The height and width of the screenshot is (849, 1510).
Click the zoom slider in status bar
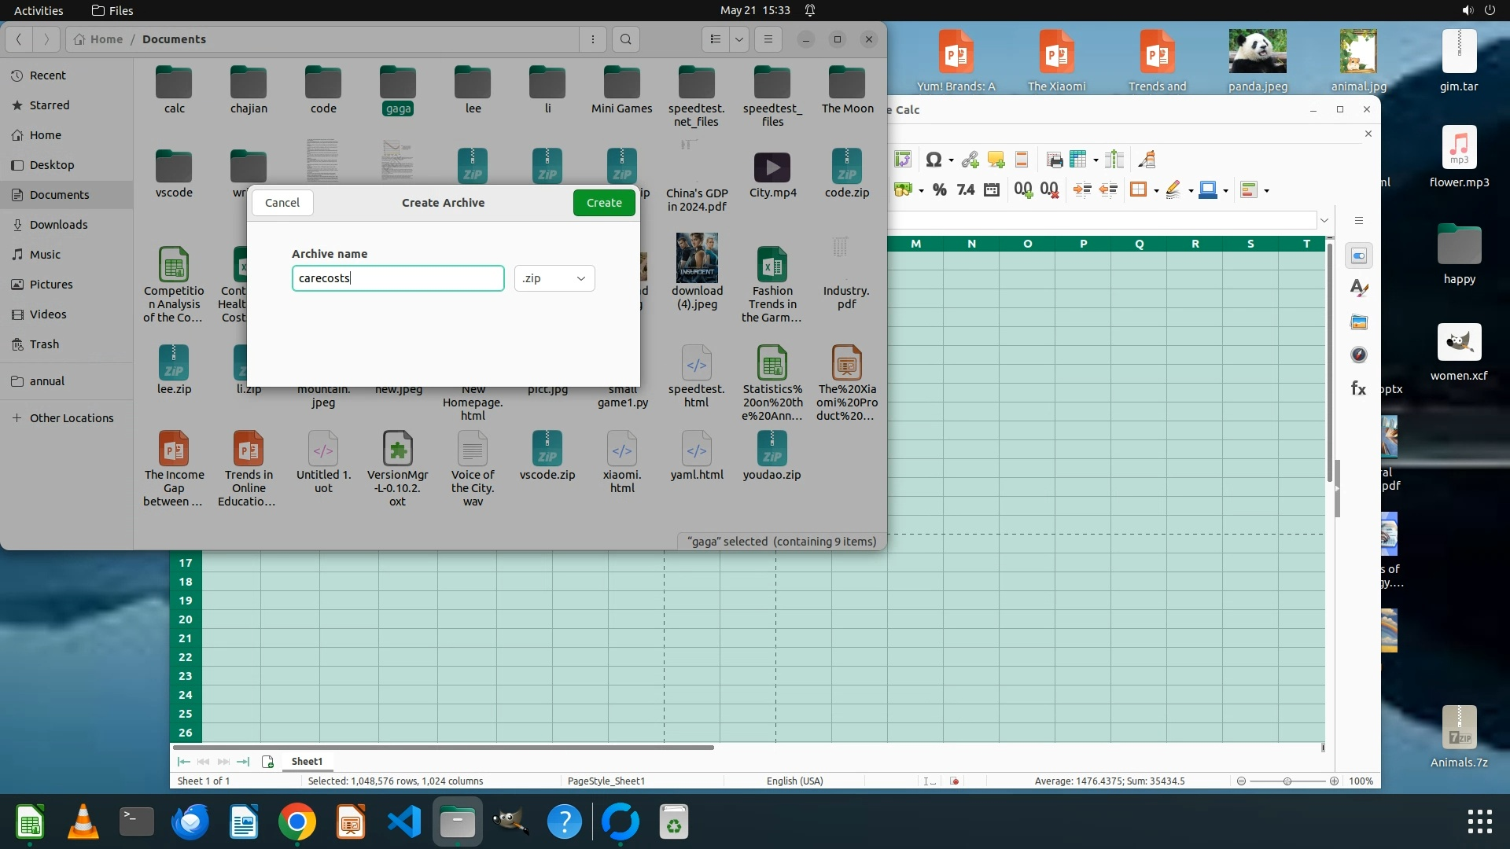1287,781
